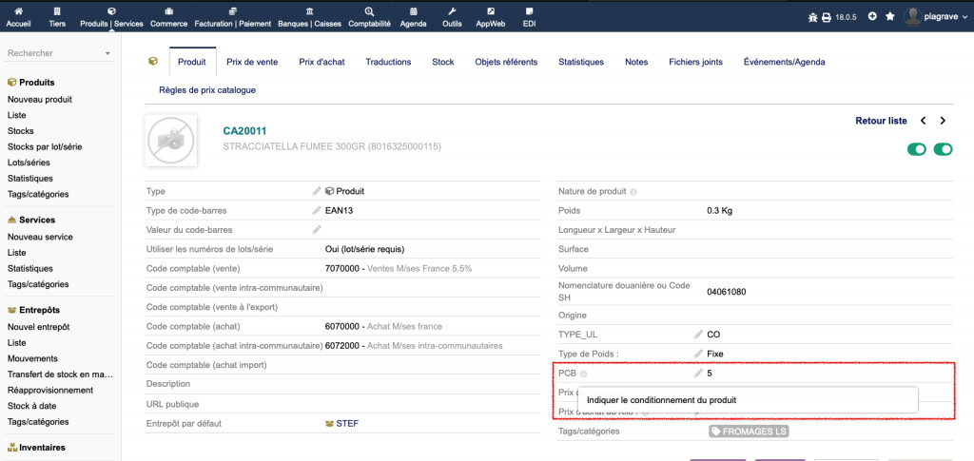The image size is (974, 461).
Task: Click the plus quick-add icon
Action: pyautogui.click(x=872, y=17)
